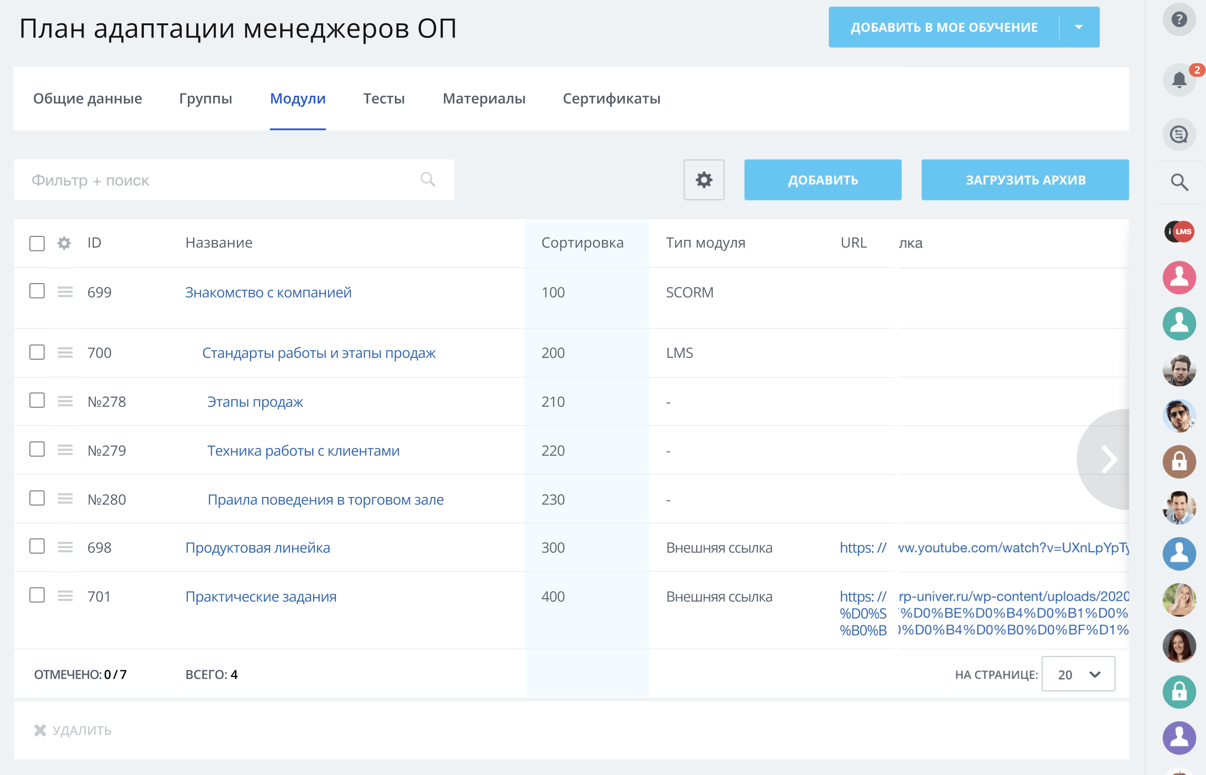The height and width of the screenshot is (775, 1206).
Task: Select the checkbox for module 699
Action: 37,292
